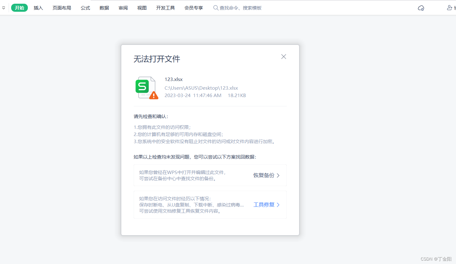Click the 无法打开文件 dialog title
Viewport: 456px width, 264px height.
pos(157,59)
